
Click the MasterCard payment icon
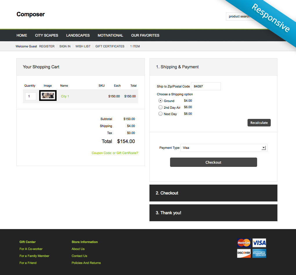tap(244, 243)
